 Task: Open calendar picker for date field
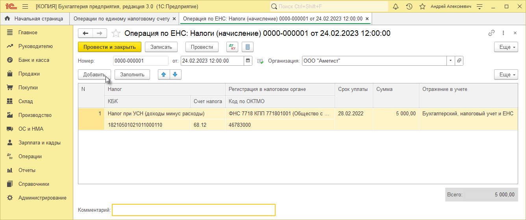click(x=248, y=61)
